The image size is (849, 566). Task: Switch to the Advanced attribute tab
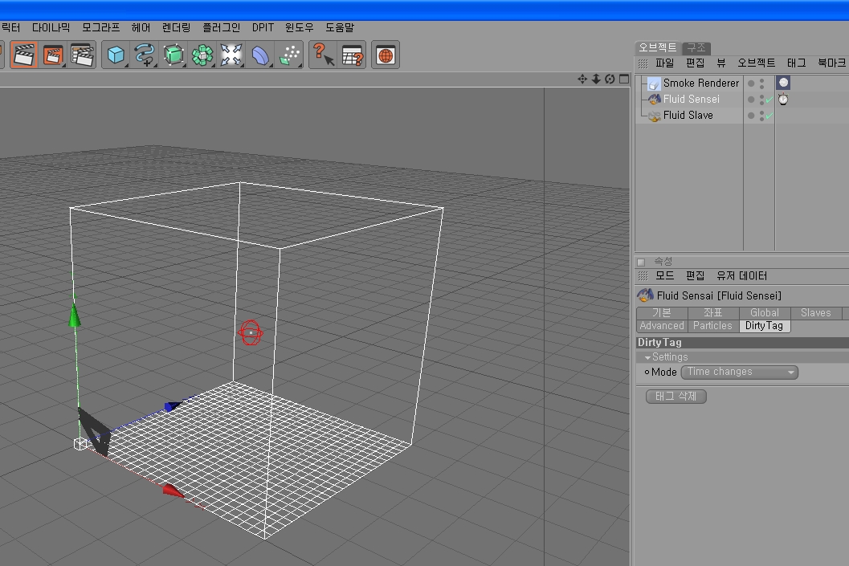[x=662, y=326]
